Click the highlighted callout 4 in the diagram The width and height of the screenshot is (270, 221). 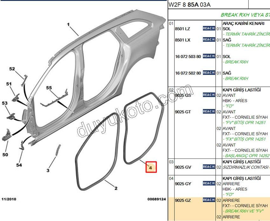pos(151,167)
